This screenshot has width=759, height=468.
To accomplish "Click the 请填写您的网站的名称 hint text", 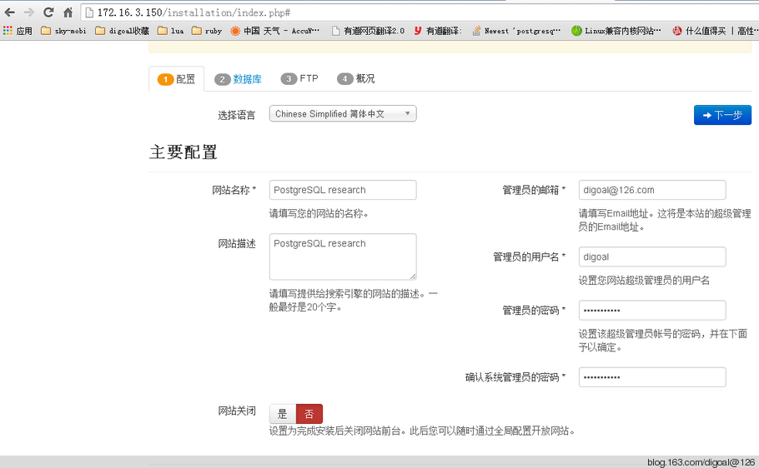I will (x=319, y=214).
